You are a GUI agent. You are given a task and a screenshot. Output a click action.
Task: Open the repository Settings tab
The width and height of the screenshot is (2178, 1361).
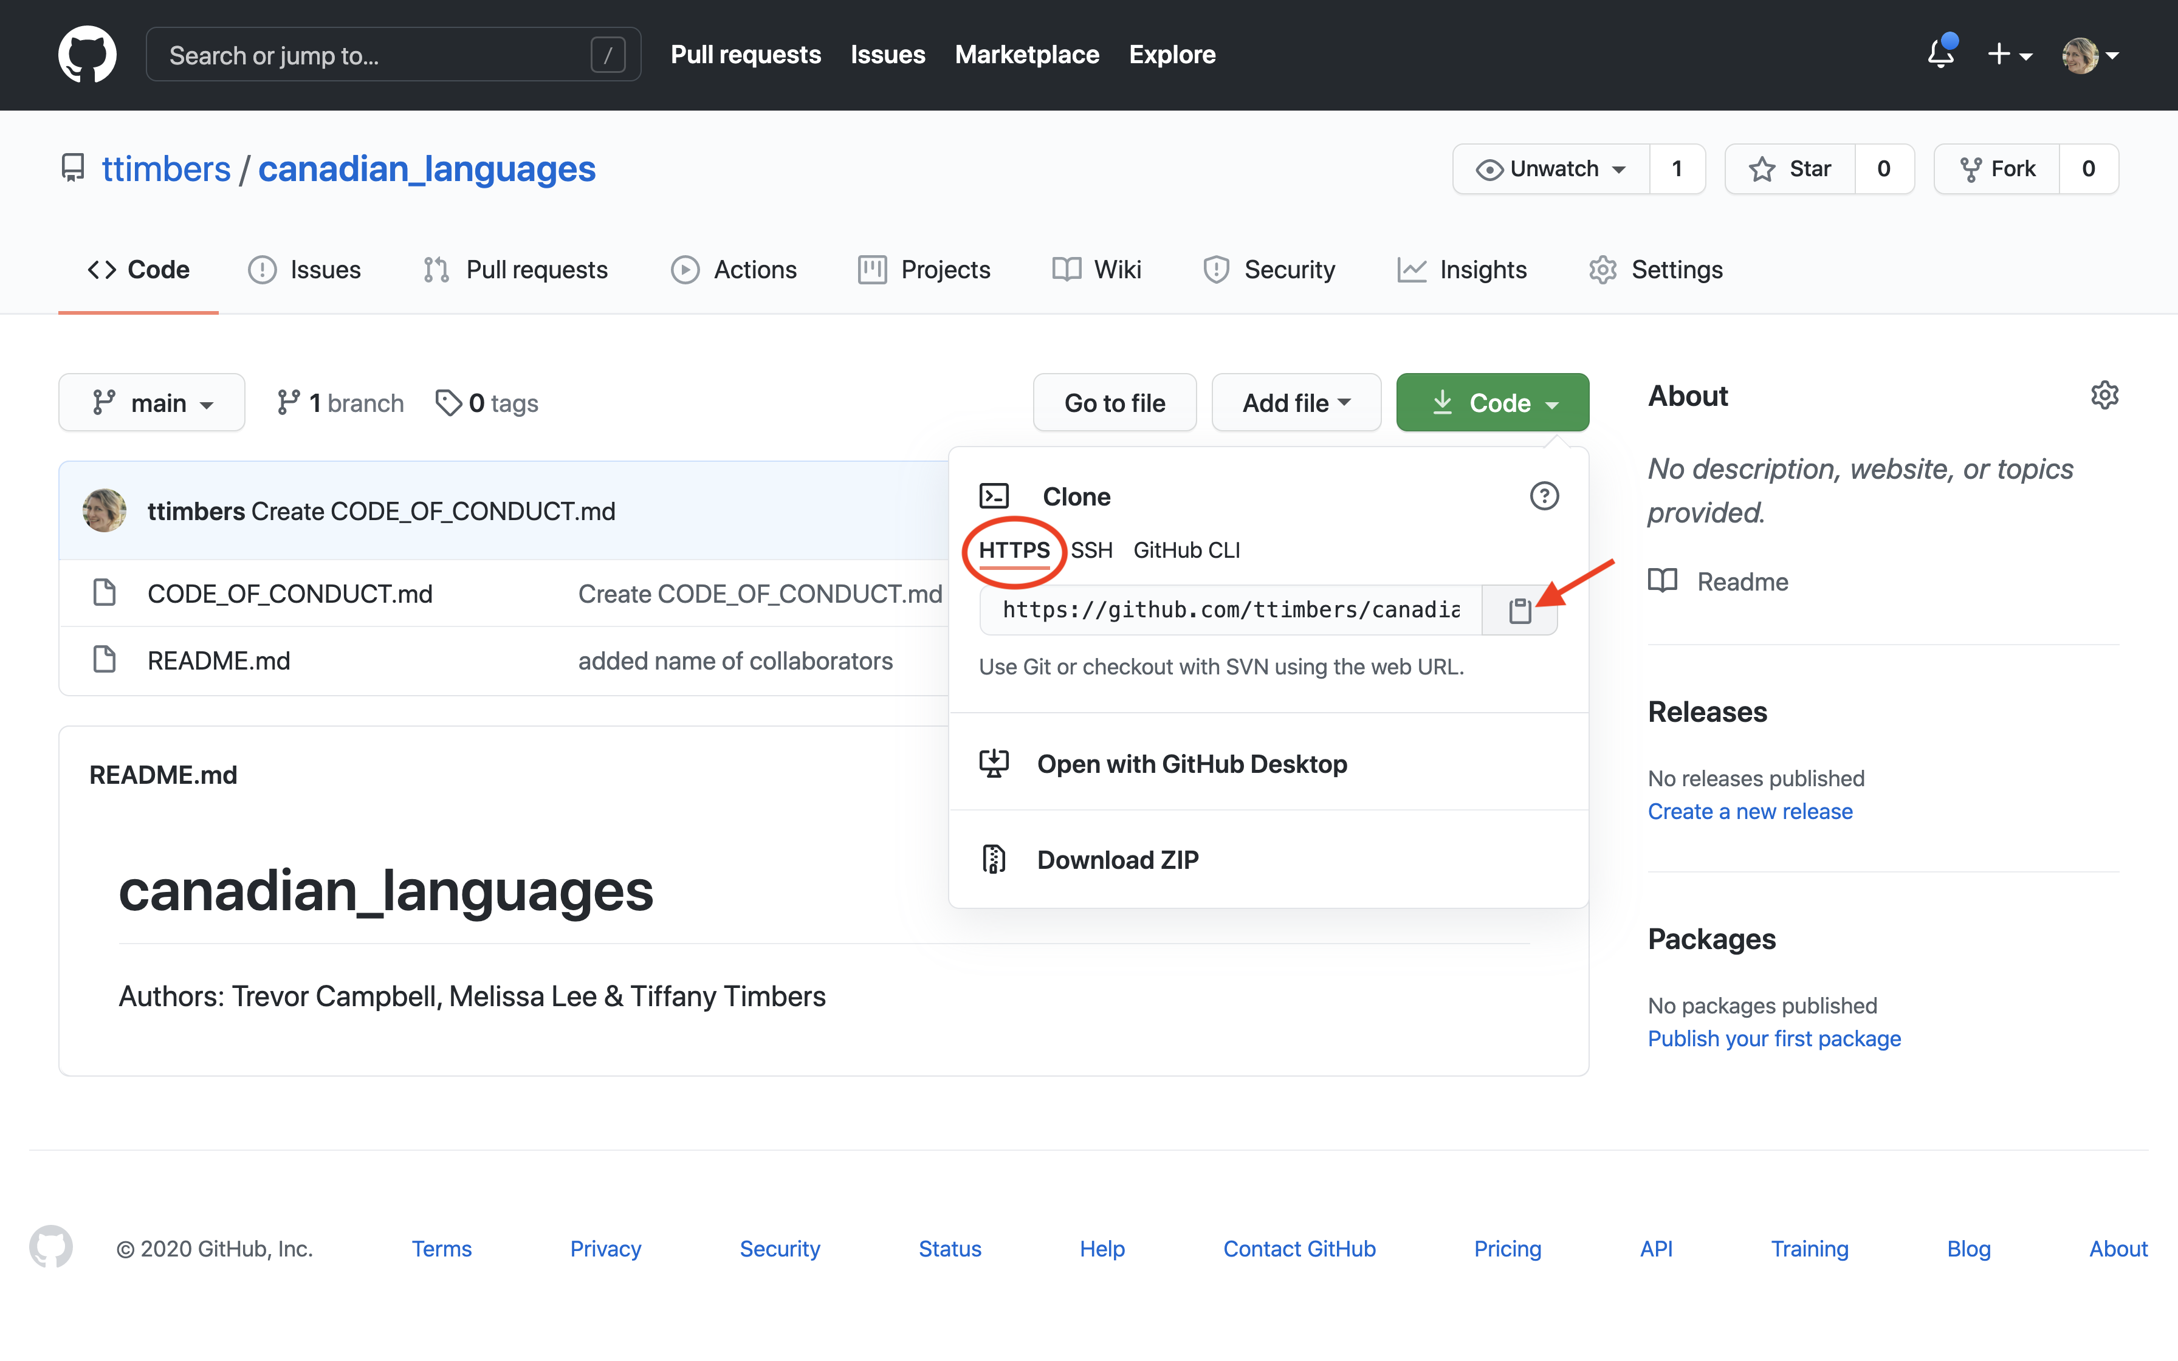[x=1656, y=270]
